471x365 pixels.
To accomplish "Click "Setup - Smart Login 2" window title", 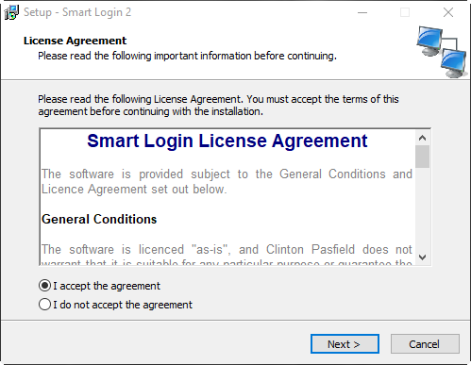I will point(77,12).
